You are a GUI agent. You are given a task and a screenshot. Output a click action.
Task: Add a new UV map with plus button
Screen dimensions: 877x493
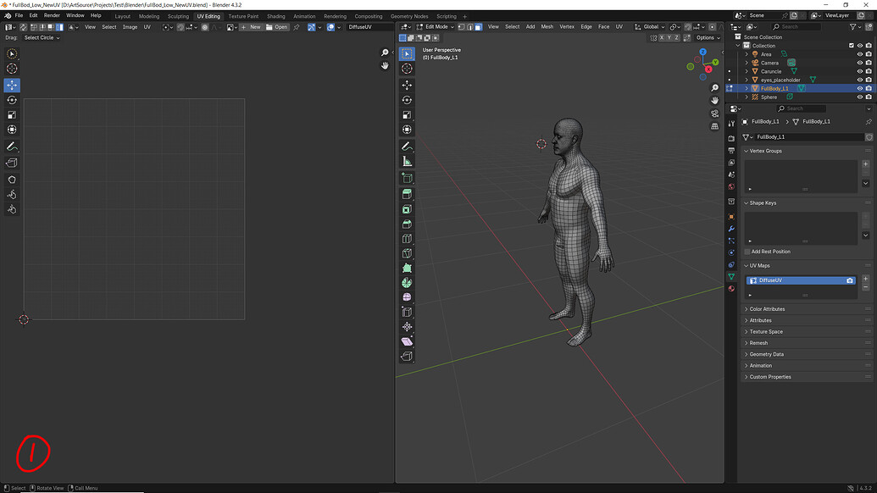pyautogui.click(x=865, y=279)
